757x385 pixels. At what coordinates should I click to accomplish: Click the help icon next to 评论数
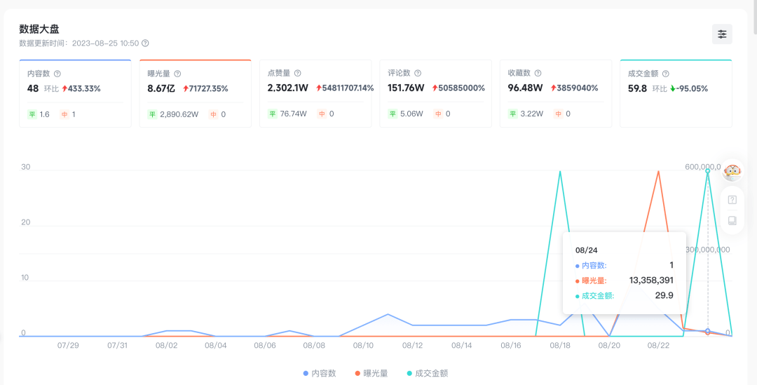(418, 73)
